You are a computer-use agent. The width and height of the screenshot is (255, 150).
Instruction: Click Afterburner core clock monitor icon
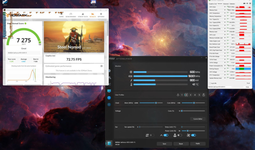[x=131, y=72]
